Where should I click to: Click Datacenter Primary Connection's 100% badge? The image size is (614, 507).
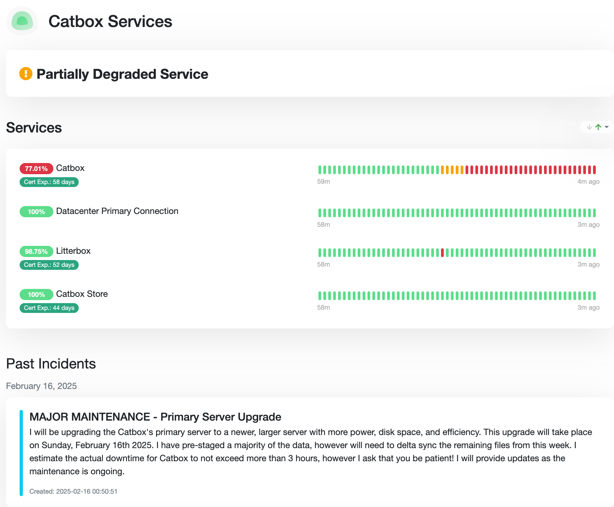click(36, 212)
